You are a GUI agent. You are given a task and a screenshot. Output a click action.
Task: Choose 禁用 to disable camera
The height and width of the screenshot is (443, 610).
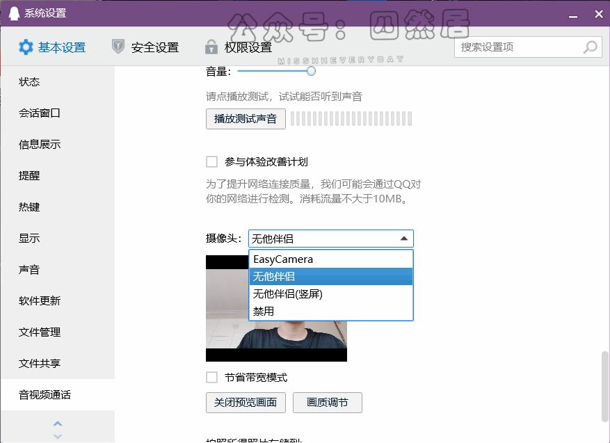tap(330, 311)
